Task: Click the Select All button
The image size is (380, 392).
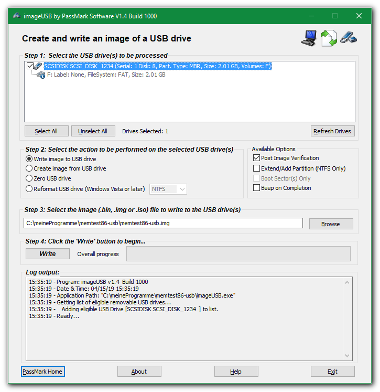Action: (47, 131)
